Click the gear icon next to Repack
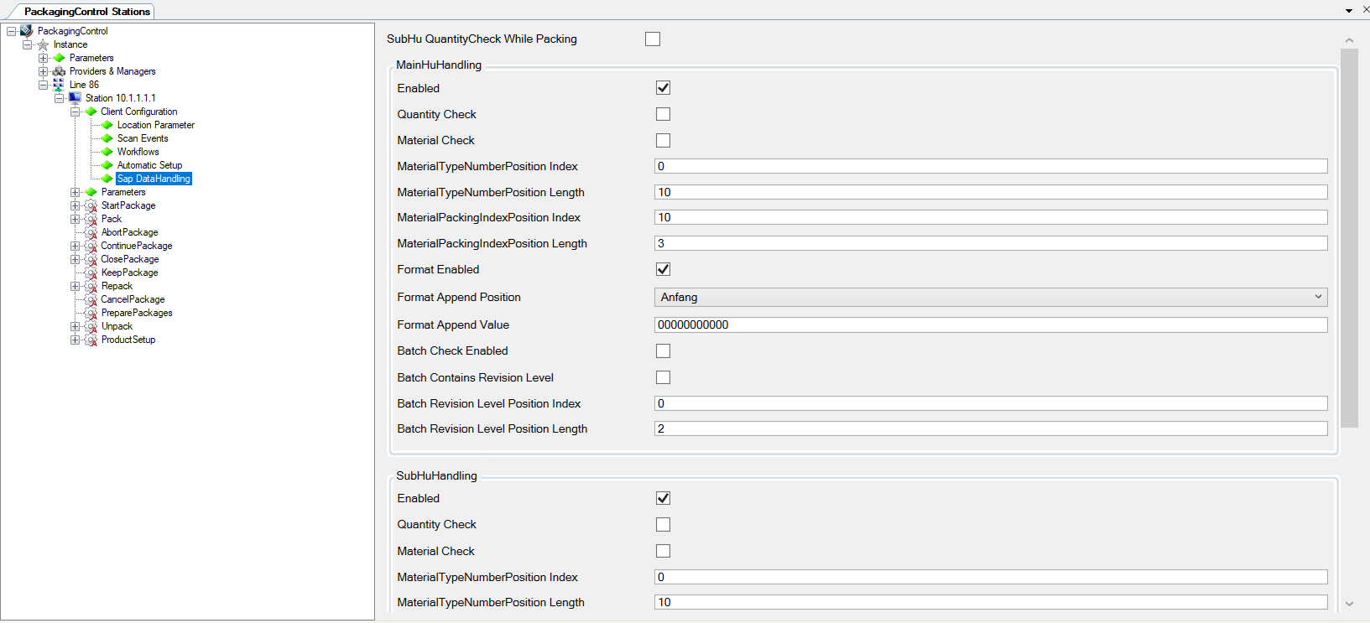1370x623 pixels. point(91,286)
